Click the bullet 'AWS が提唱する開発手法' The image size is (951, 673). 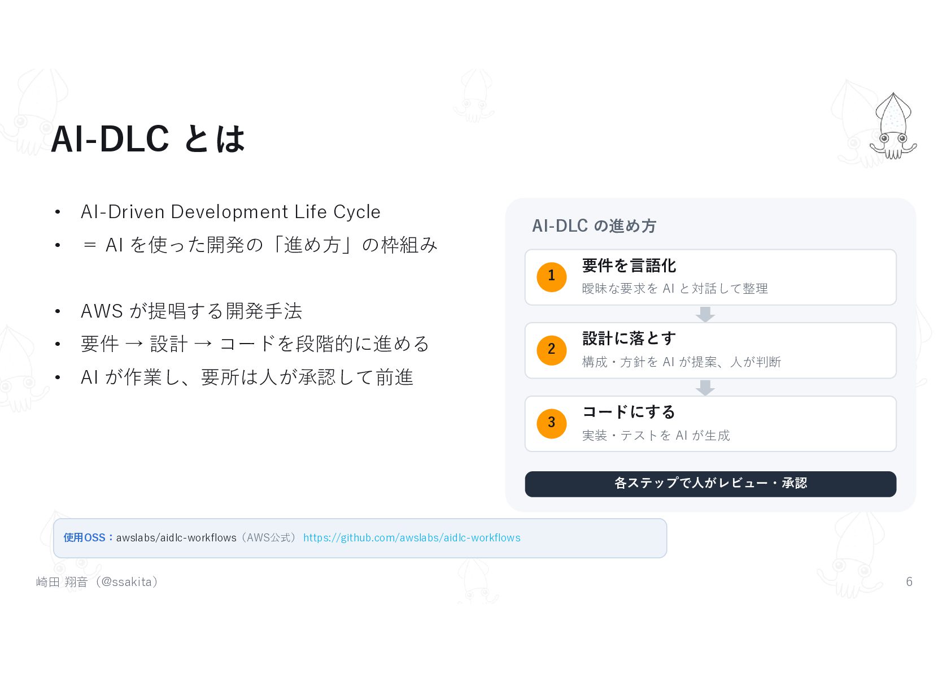(191, 311)
